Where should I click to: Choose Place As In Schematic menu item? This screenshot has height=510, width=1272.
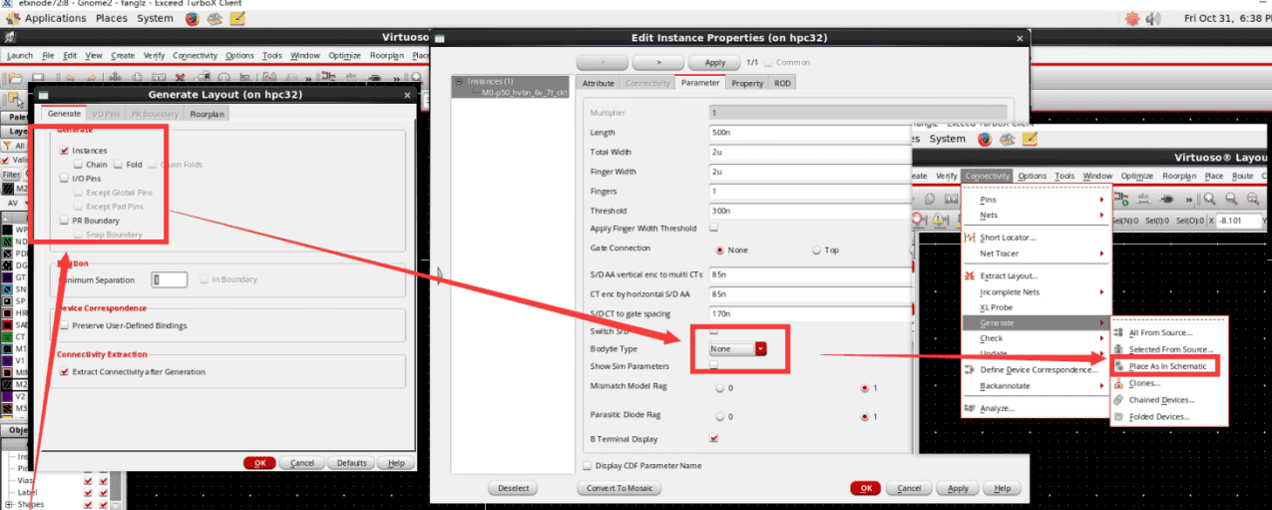[1167, 366]
